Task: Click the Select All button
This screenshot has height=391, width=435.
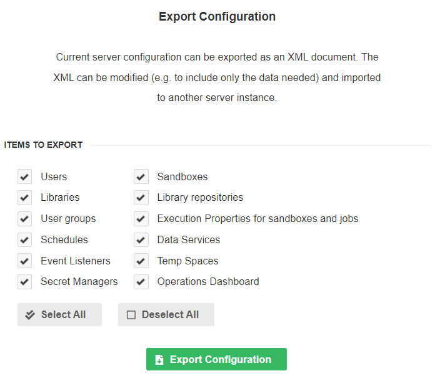Action: tap(59, 315)
